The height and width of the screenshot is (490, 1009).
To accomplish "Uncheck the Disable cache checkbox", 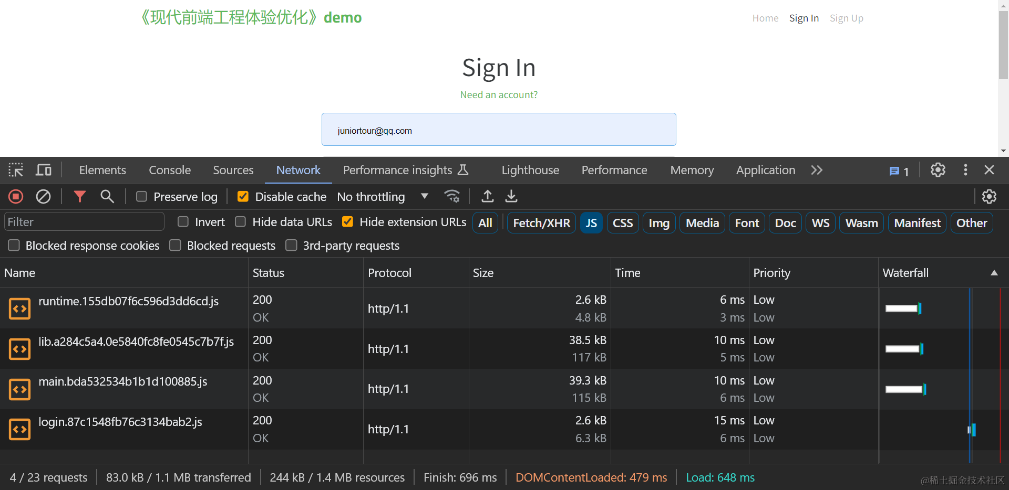I will point(243,197).
